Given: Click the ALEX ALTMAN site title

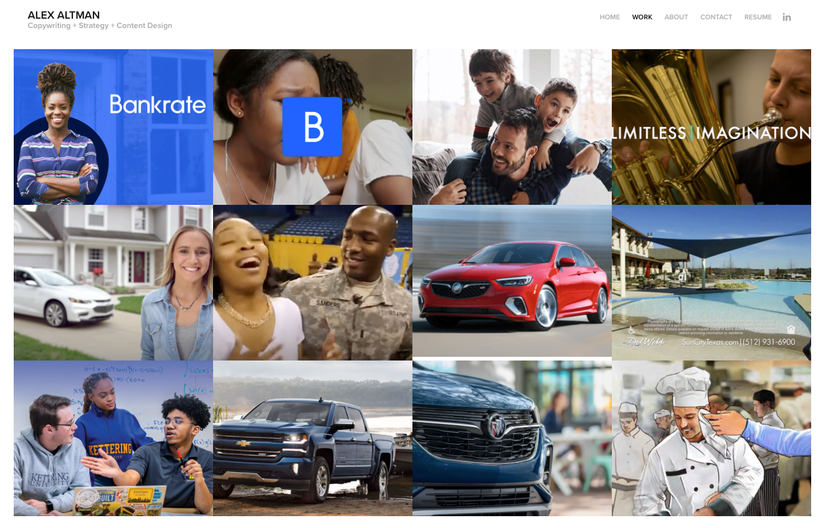Looking at the screenshot, I should click(64, 15).
